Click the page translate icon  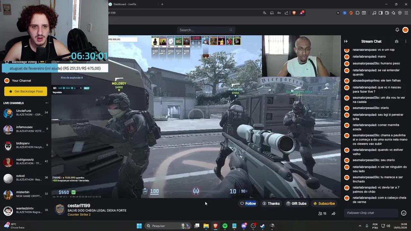[265, 13]
